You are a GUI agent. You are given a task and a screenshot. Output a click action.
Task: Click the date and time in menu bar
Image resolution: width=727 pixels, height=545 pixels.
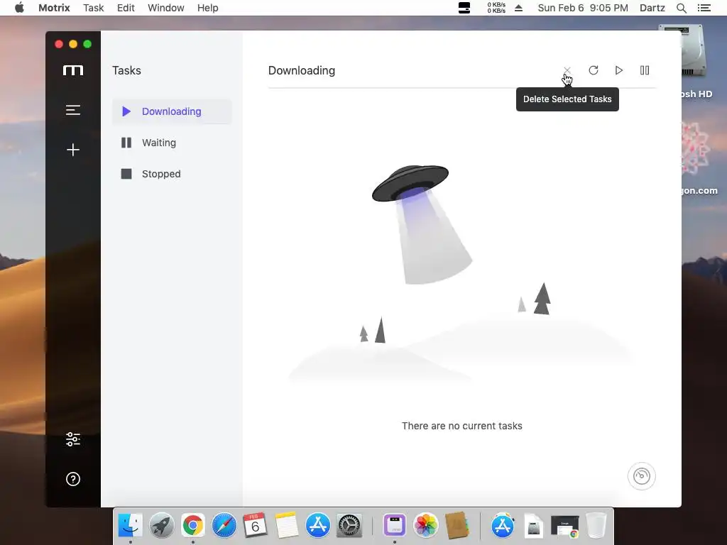583,8
